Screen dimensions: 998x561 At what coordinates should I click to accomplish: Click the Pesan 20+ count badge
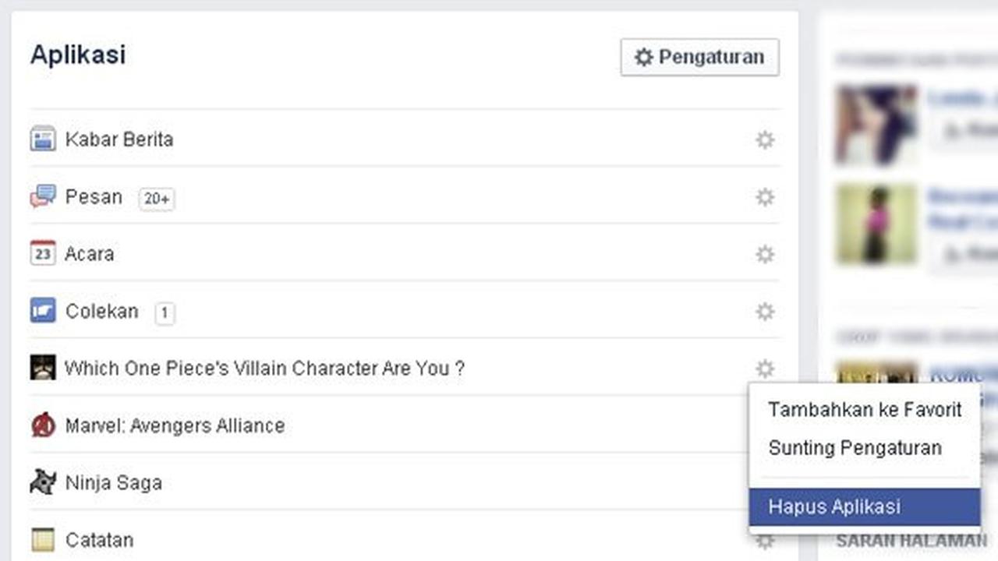coord(157,199)
